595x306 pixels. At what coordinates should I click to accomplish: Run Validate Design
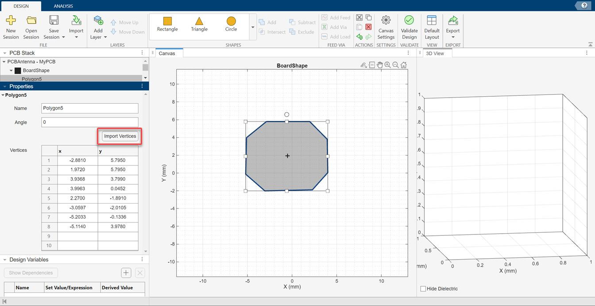(409, 26)
